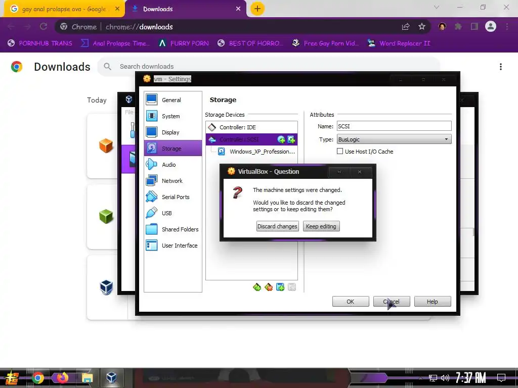Click the VirtualBox download item icon
This screenshot has height=388, width=518.
pyautogui.click(x=106, y=287)
